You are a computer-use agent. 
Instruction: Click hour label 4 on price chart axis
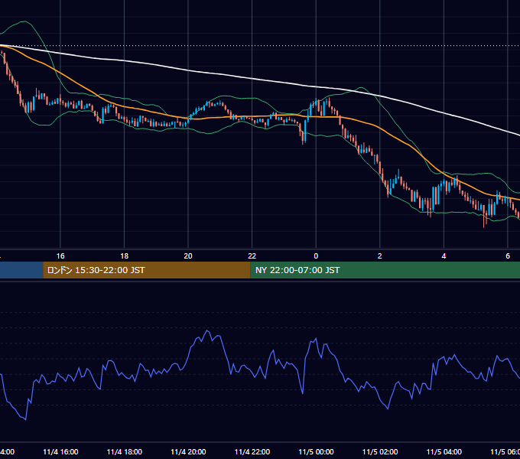point(444,256)
